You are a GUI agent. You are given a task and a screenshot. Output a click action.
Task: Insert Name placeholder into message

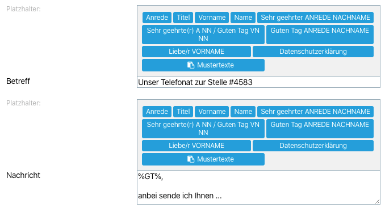pyautogui.click(x=243, y=112)
